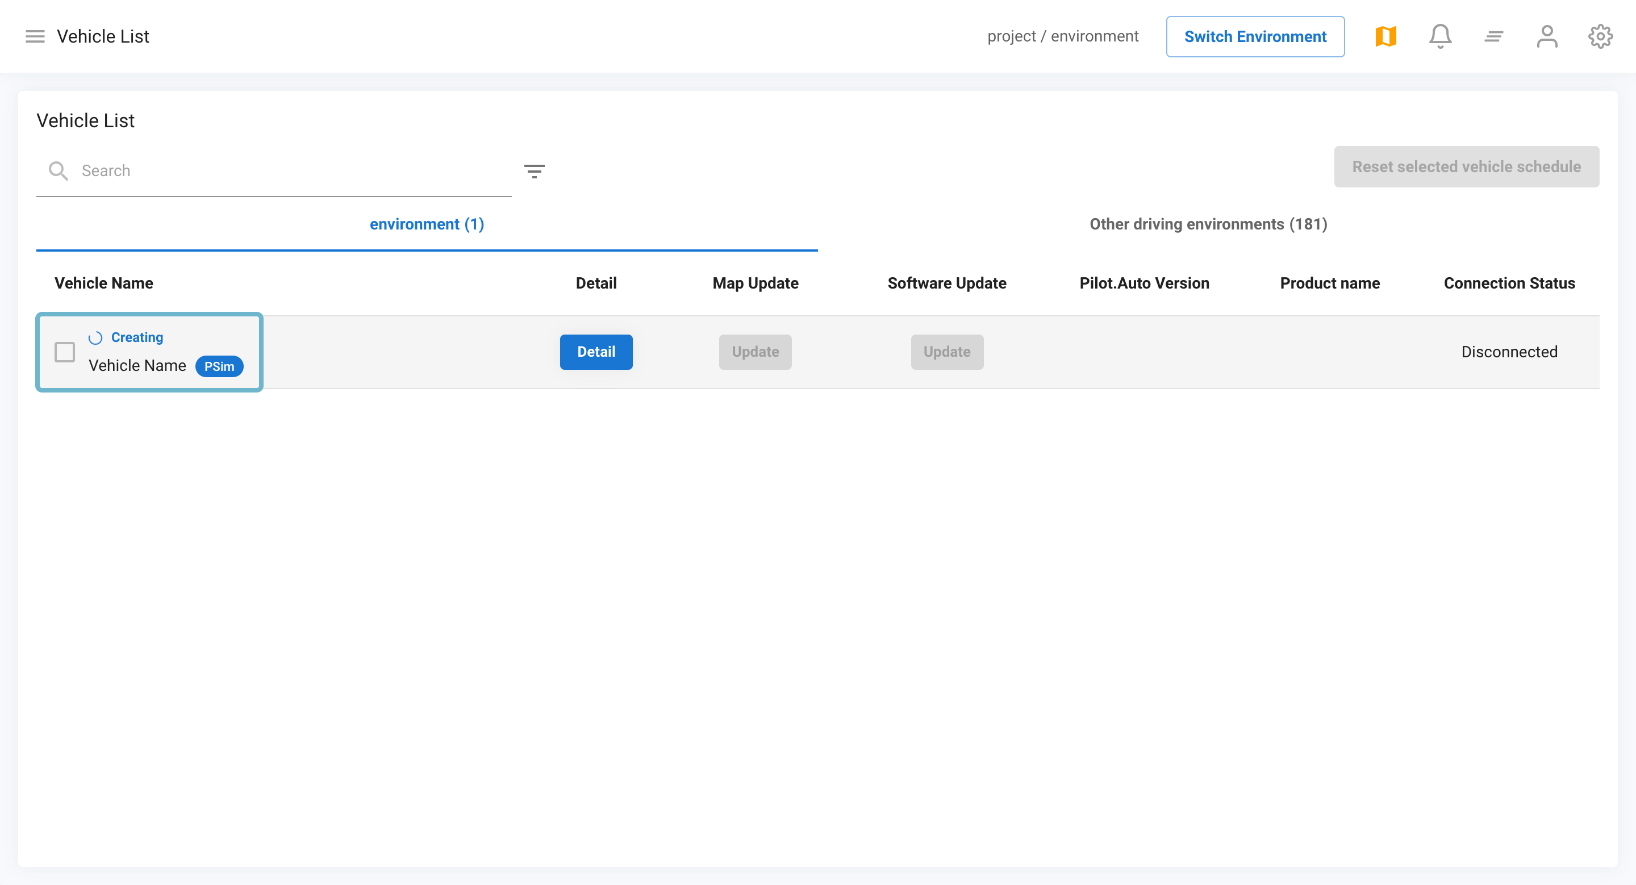The width and height of the screenshot is (1636, 885).
Task: Click the Creating status label
Action: click(x=137, y=338)
